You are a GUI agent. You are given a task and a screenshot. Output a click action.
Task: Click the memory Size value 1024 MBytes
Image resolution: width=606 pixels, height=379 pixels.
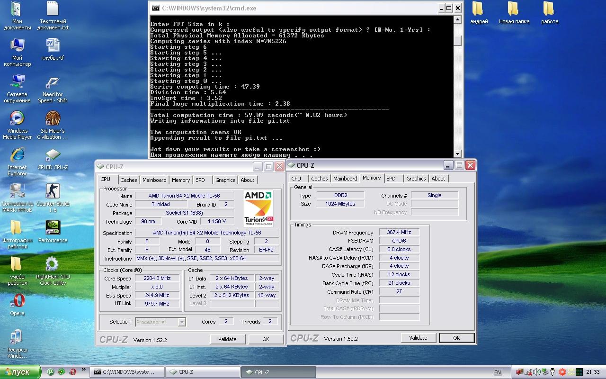(x=340, y=204)
